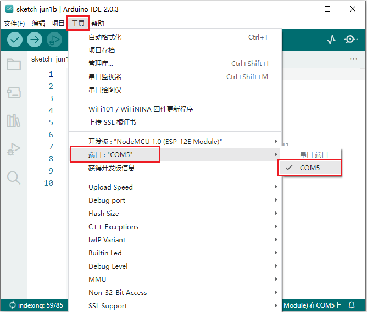The image size is (367, 312).
Task: Open the editor tab overflow menu
Action: point(353,59)
